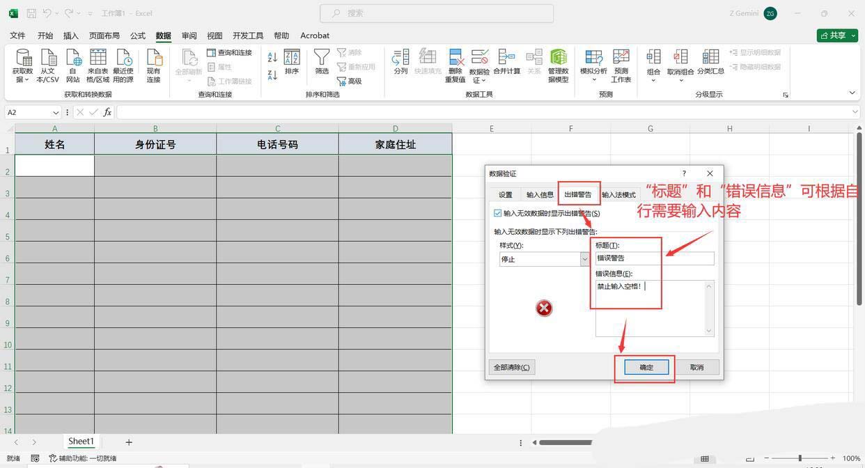This screenshot has width=865, height=468.
Task: Click the user account avatar ZG
Action: 770,13
